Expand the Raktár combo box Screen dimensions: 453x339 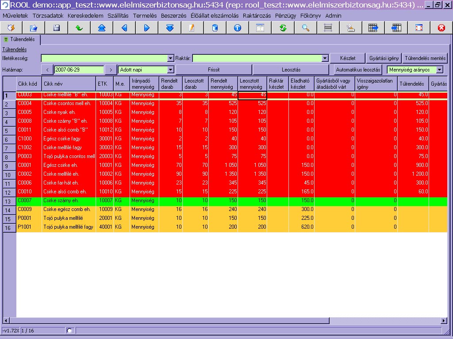pyautogui.click(x=325, y=58)
